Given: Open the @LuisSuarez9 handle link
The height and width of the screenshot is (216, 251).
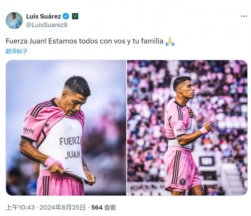Looking at the screenshot, I should point(47,25).
